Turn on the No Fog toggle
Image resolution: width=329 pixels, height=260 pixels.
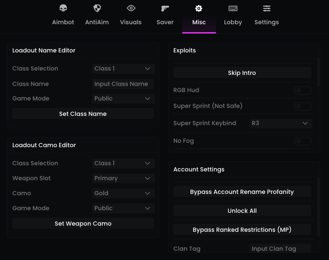point(303,141)
